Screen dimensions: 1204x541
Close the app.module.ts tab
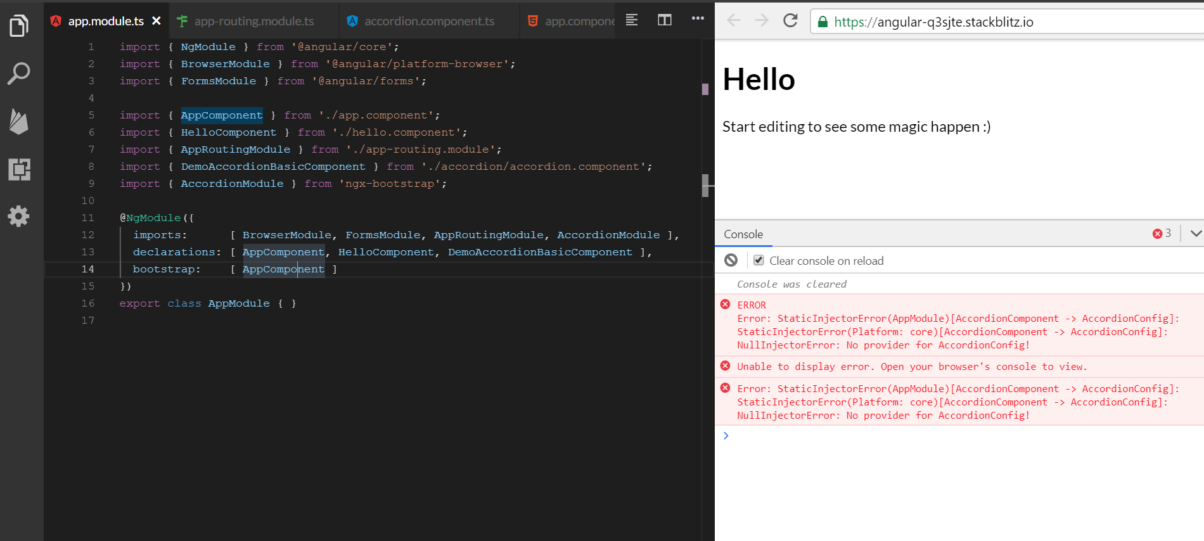click(x=157, y=21)
